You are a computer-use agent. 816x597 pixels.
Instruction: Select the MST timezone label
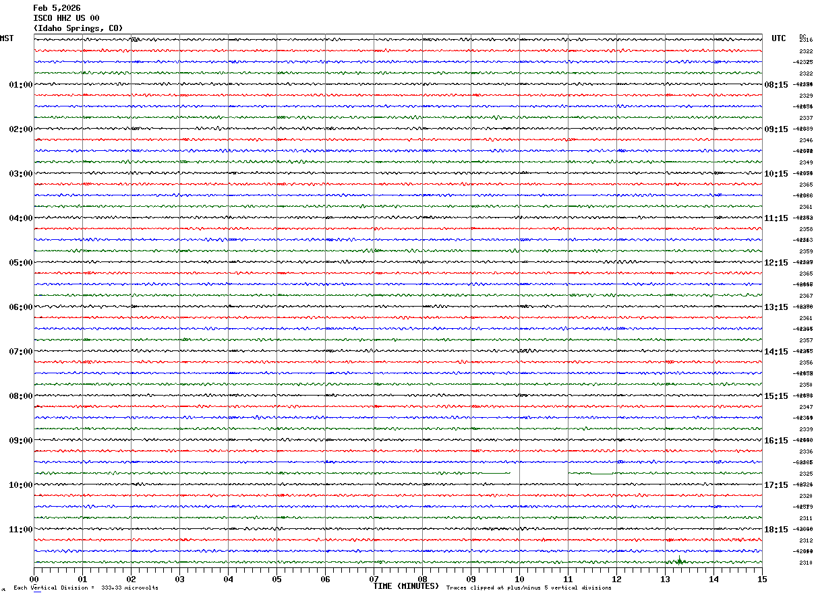(7, 38)
